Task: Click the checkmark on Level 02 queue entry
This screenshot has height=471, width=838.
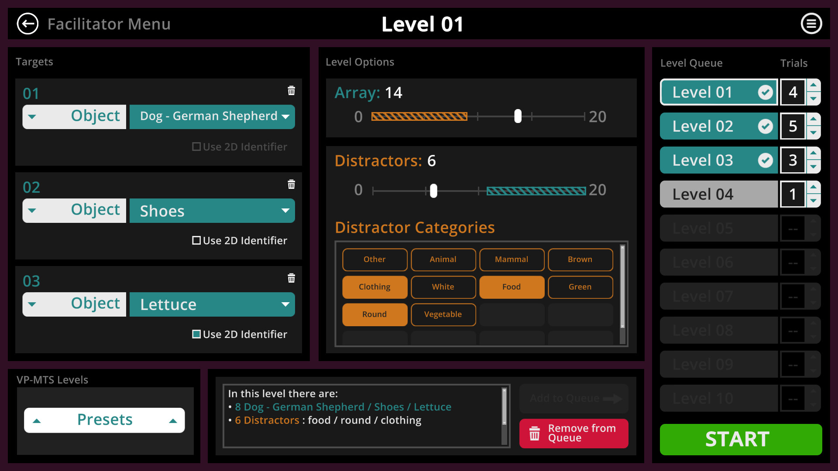Action: (766, 126)
